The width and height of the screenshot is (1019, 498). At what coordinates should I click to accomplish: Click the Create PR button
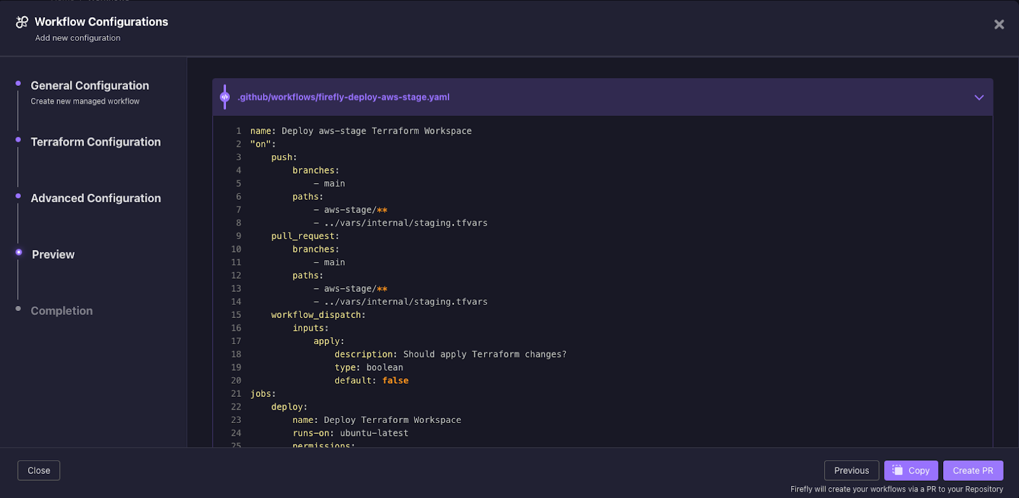973,471
